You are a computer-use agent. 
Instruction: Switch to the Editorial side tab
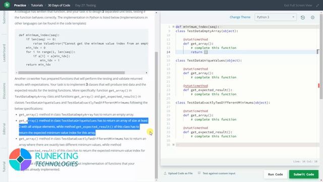click(4, 129)
